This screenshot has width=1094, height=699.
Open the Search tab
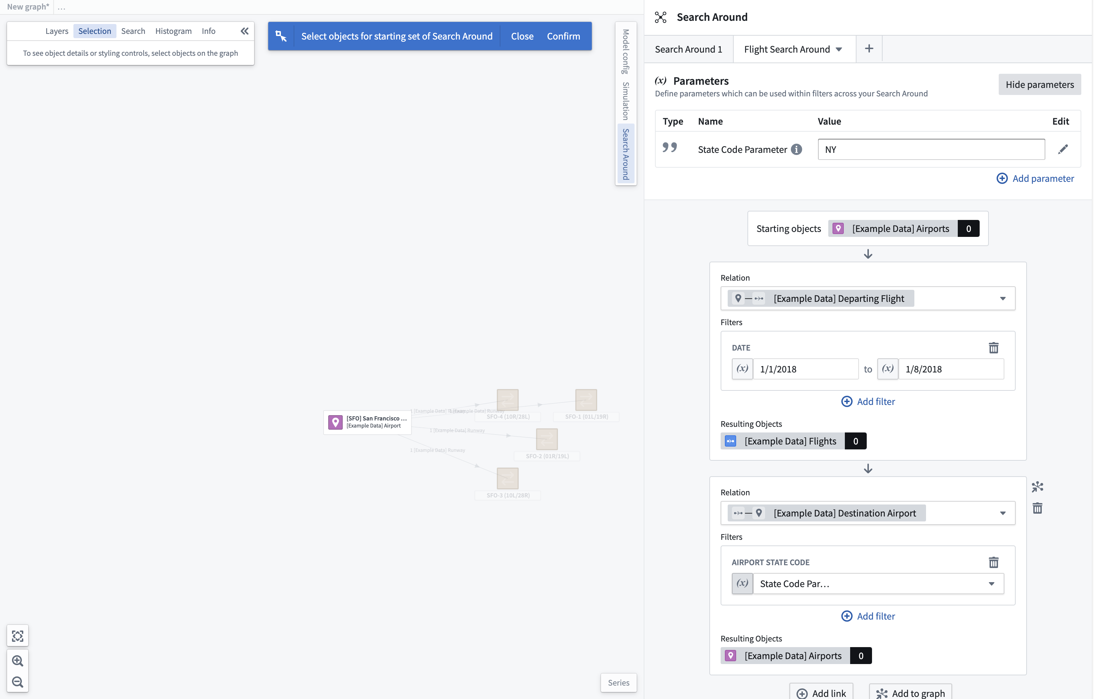tap(133, 31)
